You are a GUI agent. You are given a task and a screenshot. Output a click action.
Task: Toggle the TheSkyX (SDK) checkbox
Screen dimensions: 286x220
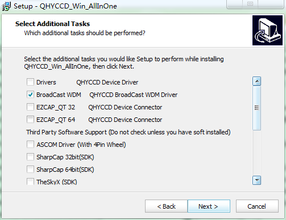click(x=30, y=181)
